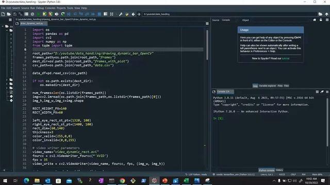Image resolution: width=330 pixels, height=185 pixels.
Task: Select Console 1/A tab
Action: point(225,91)
